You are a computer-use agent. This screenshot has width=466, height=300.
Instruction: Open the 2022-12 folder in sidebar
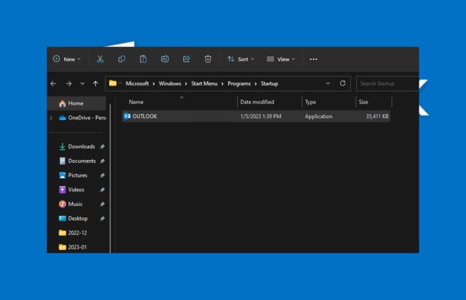(x=77, y=233)
